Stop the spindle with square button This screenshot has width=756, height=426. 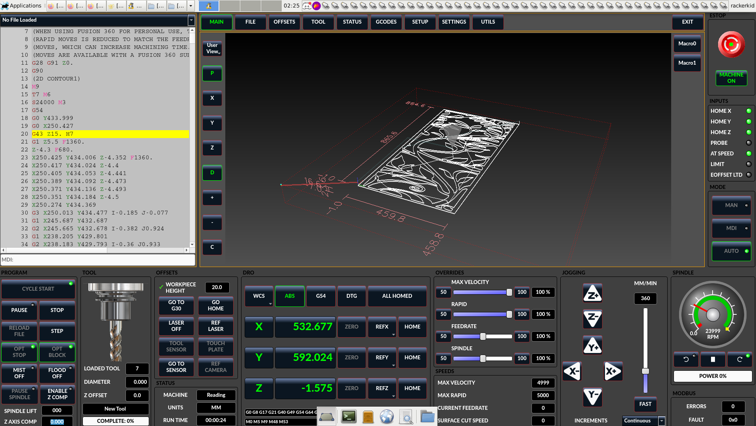713,359
